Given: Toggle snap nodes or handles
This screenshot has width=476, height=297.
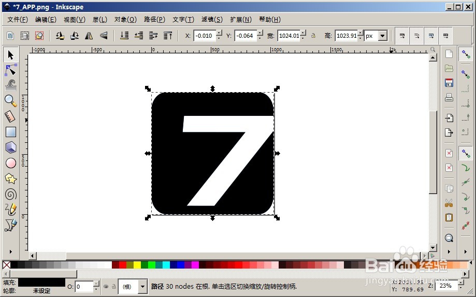Looking at the screenshot, I should (x=466, y=154).
